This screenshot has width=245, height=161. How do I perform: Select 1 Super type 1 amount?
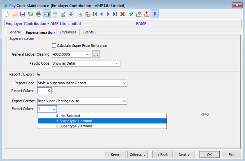coord(102,121)
